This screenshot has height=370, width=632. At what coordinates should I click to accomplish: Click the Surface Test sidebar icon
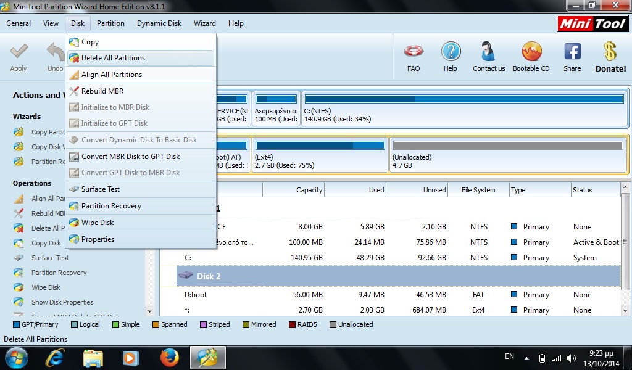(19, 258)
